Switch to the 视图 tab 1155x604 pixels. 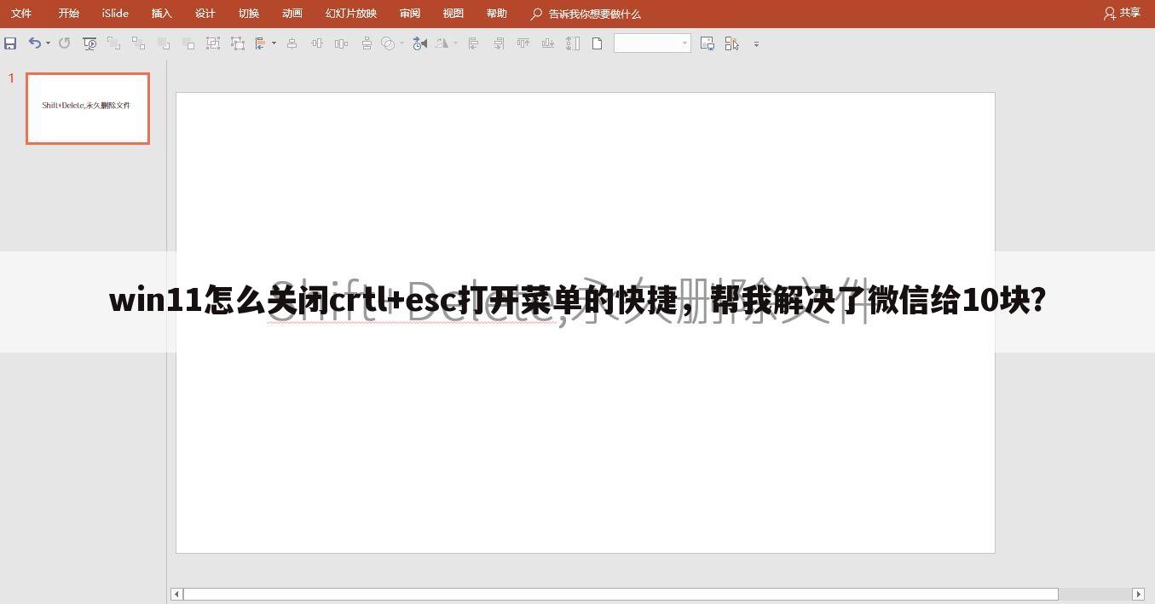tap(453, 14)
